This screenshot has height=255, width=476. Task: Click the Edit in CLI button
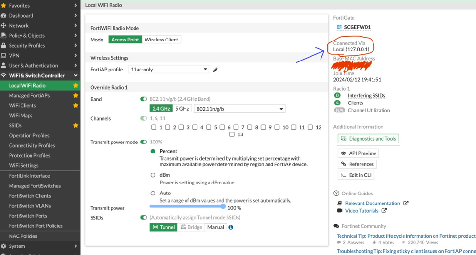point(356,175)
